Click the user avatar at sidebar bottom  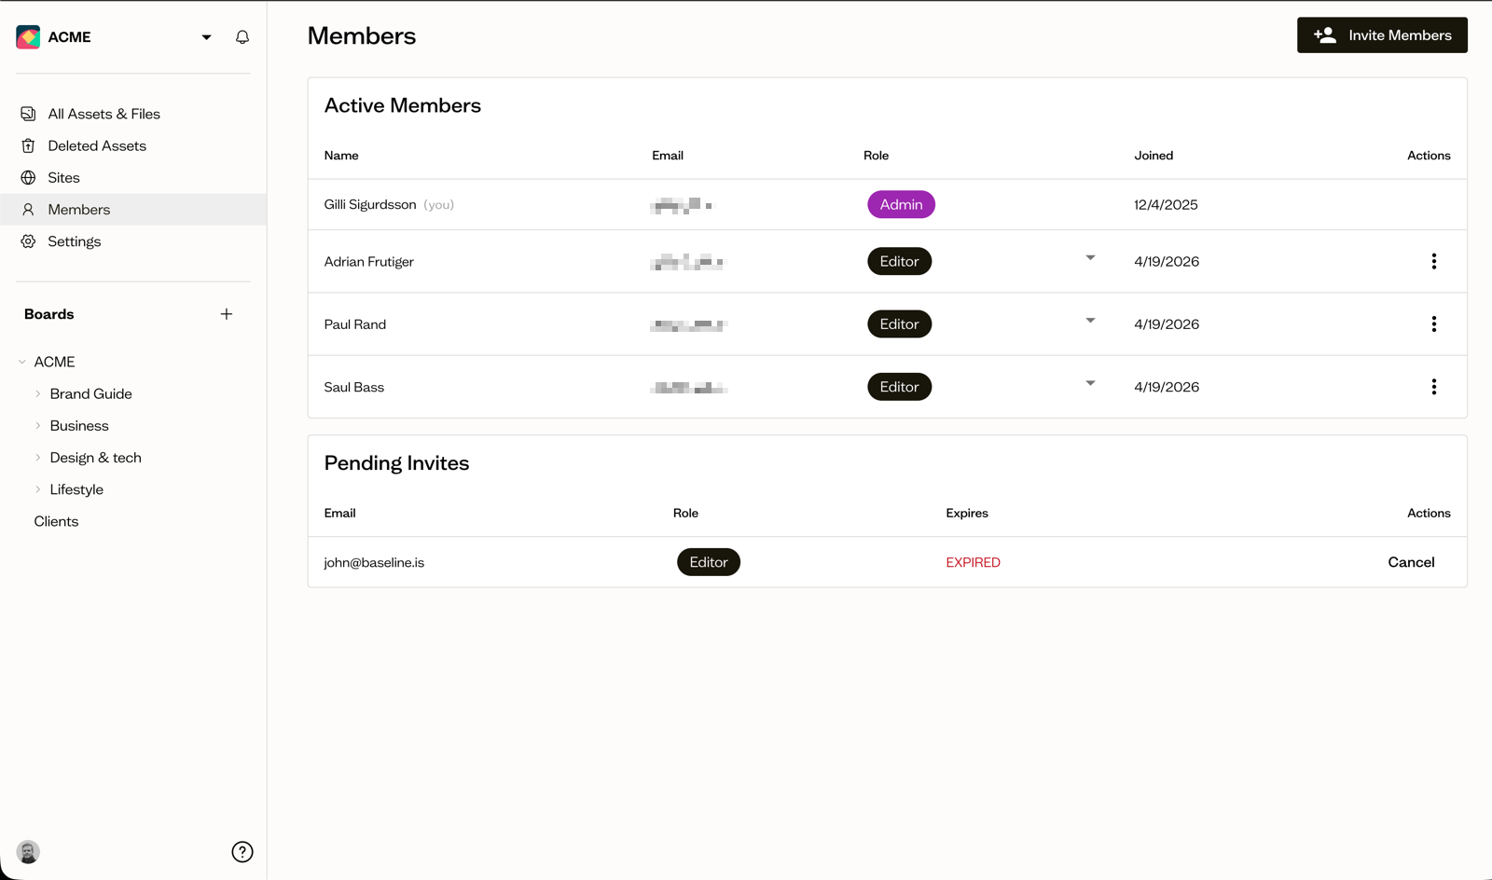[28, 852]
